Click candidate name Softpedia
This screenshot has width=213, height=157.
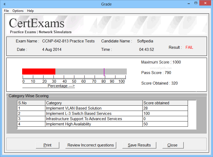(145, 41)
